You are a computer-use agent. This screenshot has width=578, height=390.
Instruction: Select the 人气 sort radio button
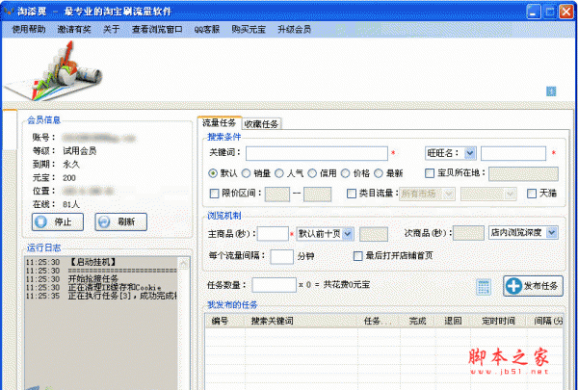tap(279, 173)
